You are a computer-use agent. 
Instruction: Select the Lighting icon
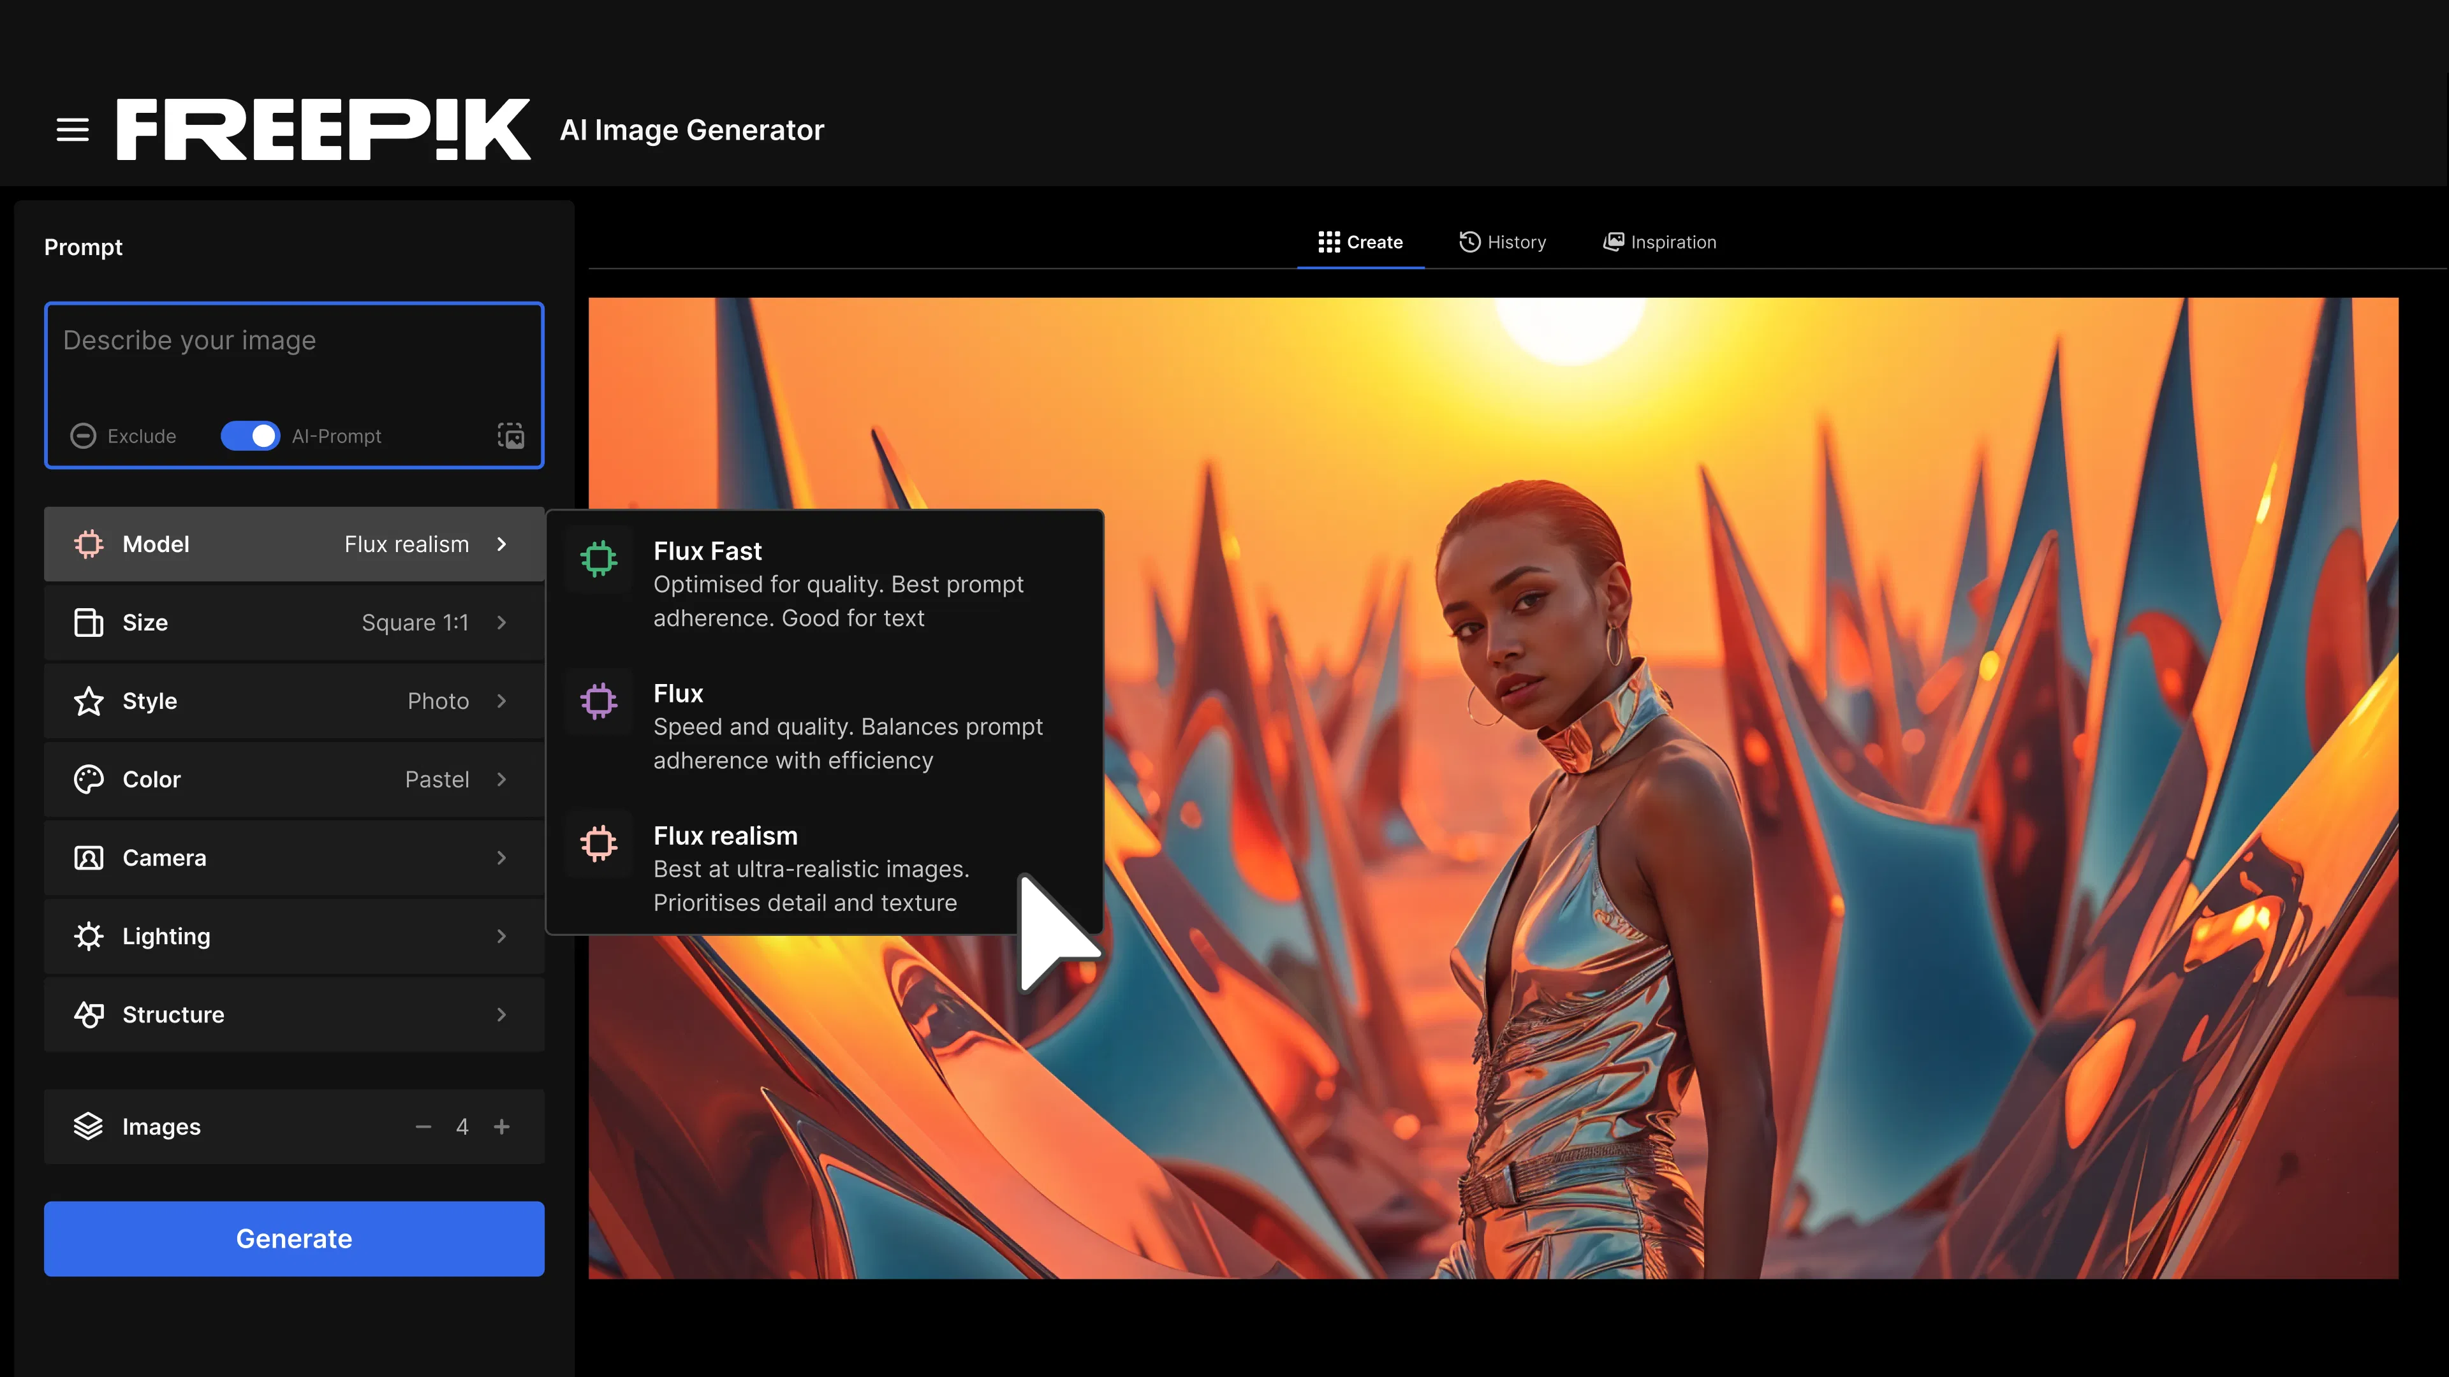(x=89, y=936)
